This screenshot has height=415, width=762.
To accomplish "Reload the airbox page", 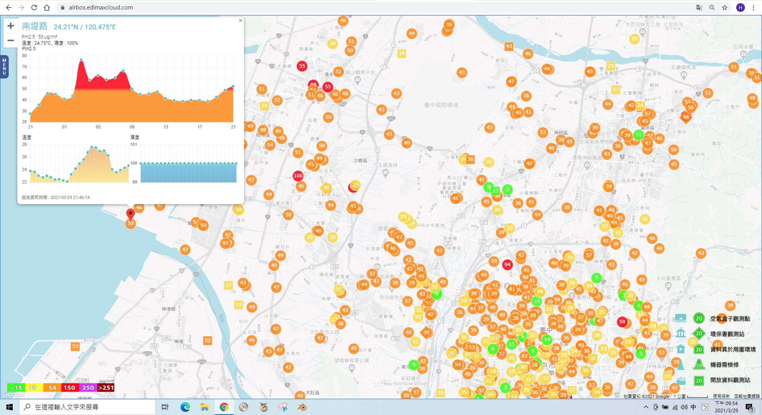I will click(x=34, y=8).
